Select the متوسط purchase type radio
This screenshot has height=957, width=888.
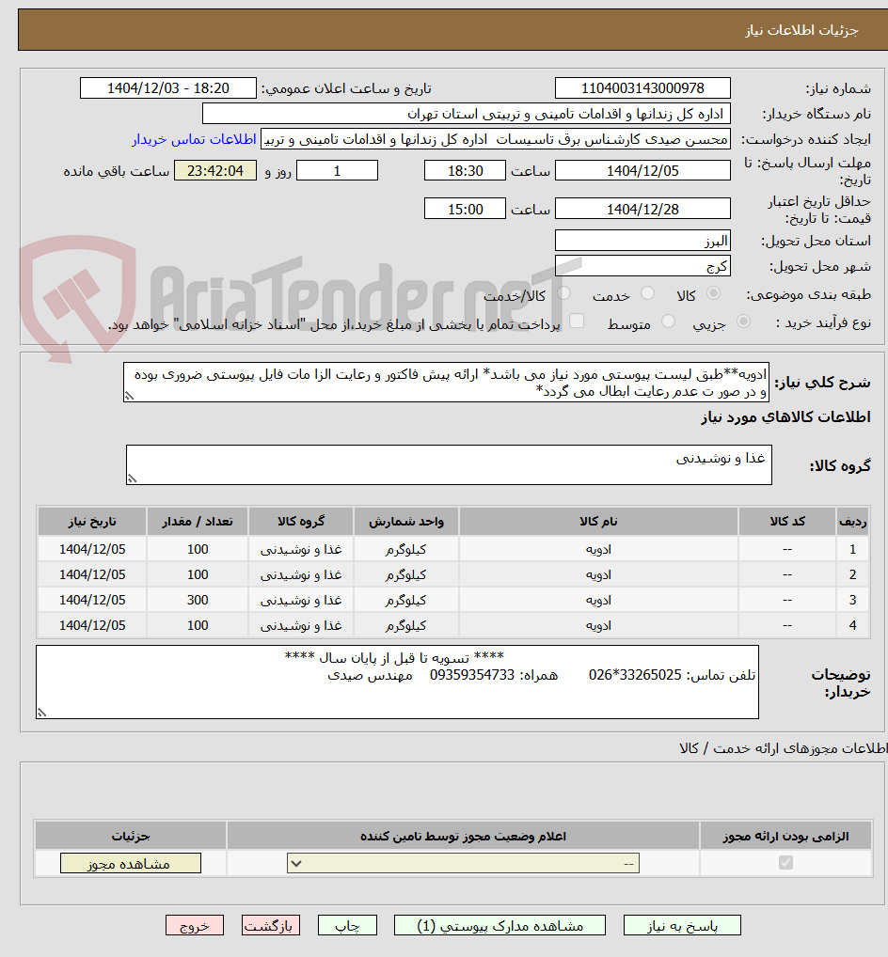pos(668,322)
